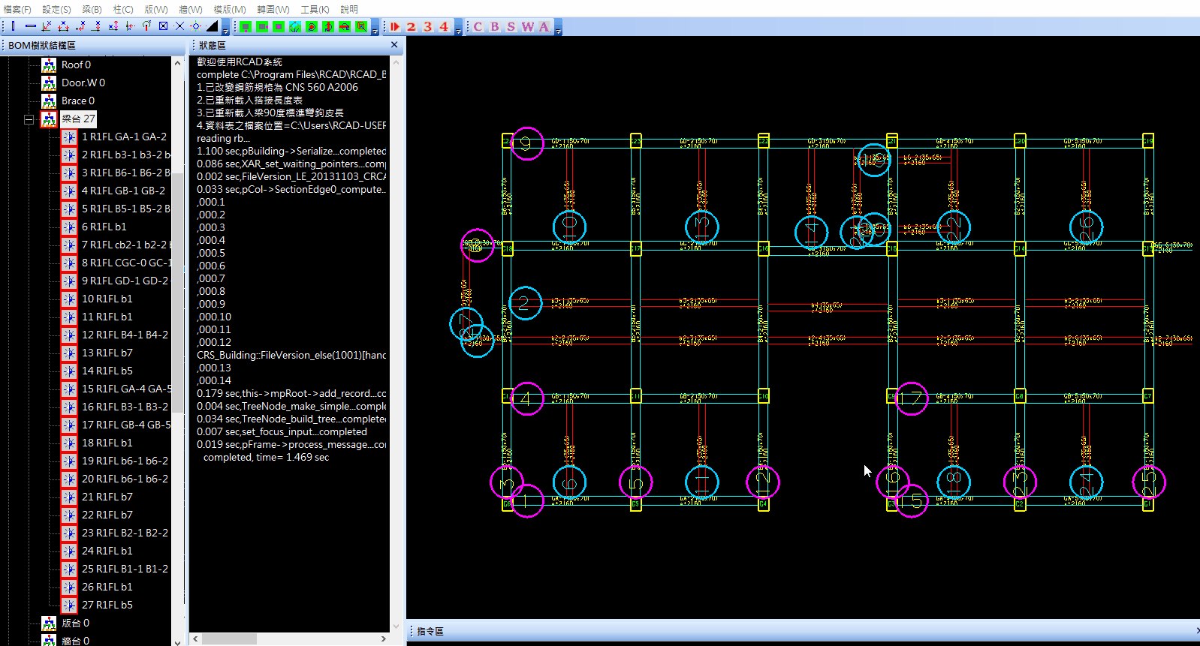The width and height of the screenshot is (1200, 646).
Task: Select the 牆台 0 tree item
Action: [75, 641]
